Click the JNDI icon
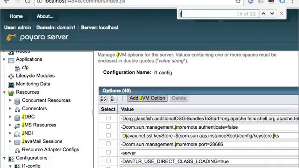 (17, 134)
